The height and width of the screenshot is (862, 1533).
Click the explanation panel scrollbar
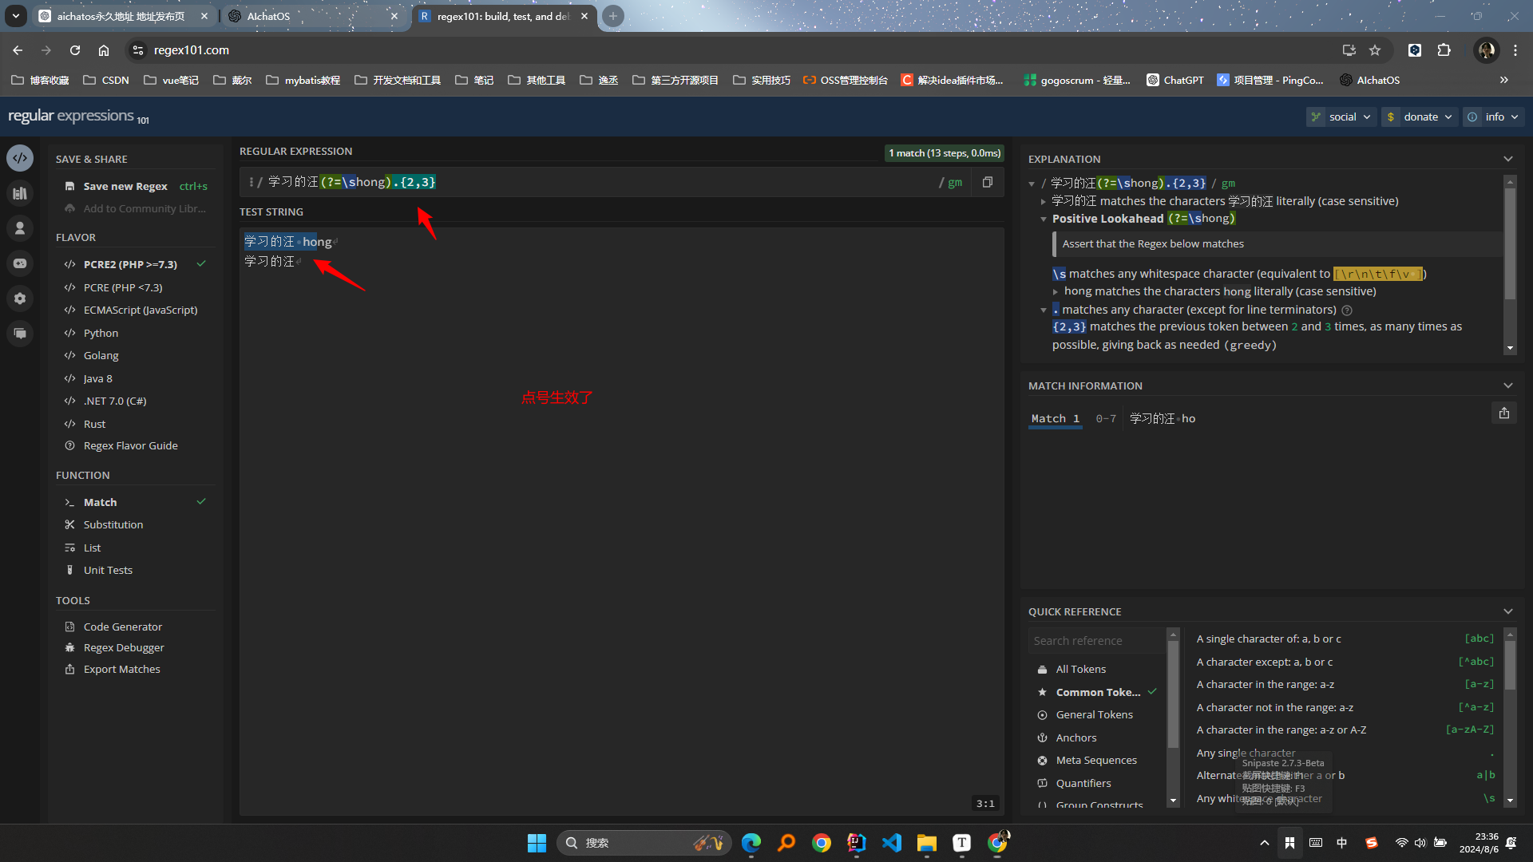[1509, 243]
